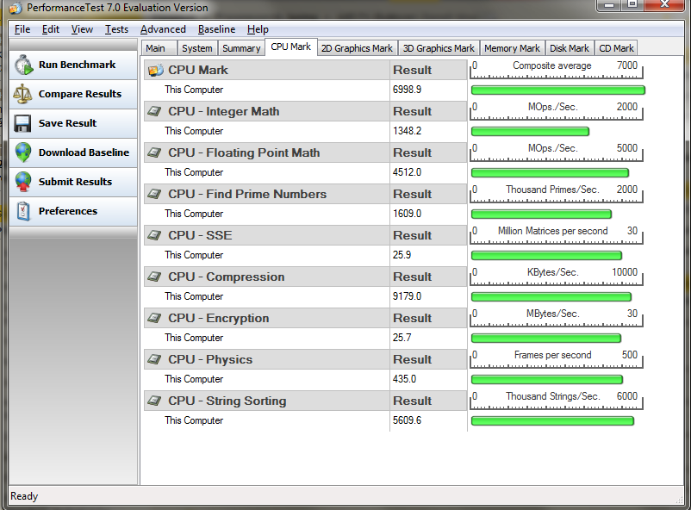Viewport: 691px width, 510px height.
Task: Click the CPU Mark header icon
Action: click(156, 70)
